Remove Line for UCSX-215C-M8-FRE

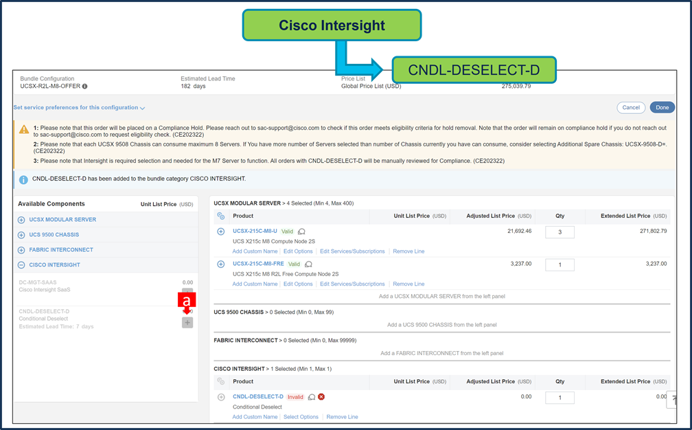point(408,284)
